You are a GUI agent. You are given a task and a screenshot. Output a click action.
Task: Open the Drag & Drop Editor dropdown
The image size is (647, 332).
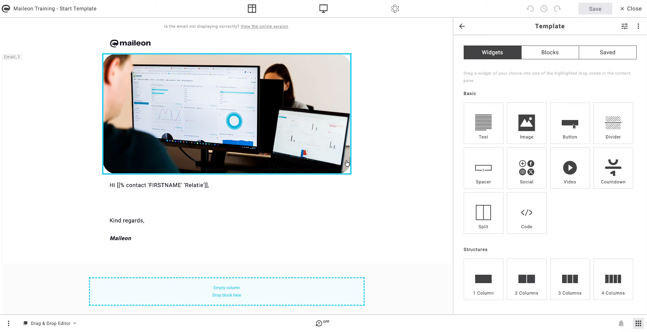tap(50, 324)
